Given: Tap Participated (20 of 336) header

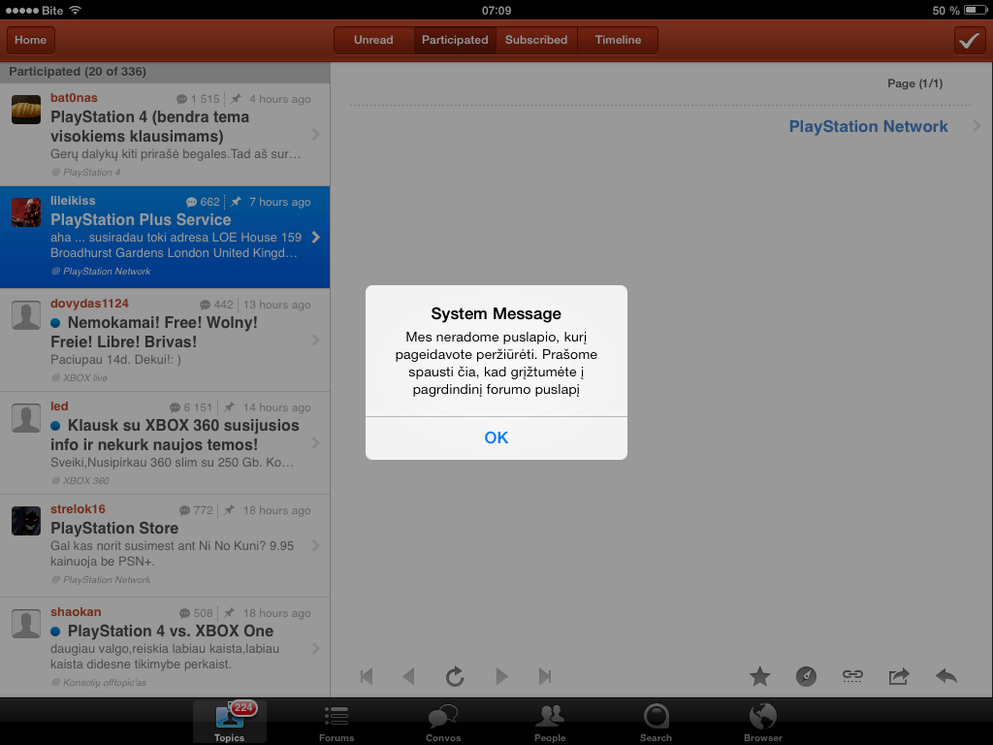Looking at the screenshot, I should pyautogui.click(x=78, y=72).
